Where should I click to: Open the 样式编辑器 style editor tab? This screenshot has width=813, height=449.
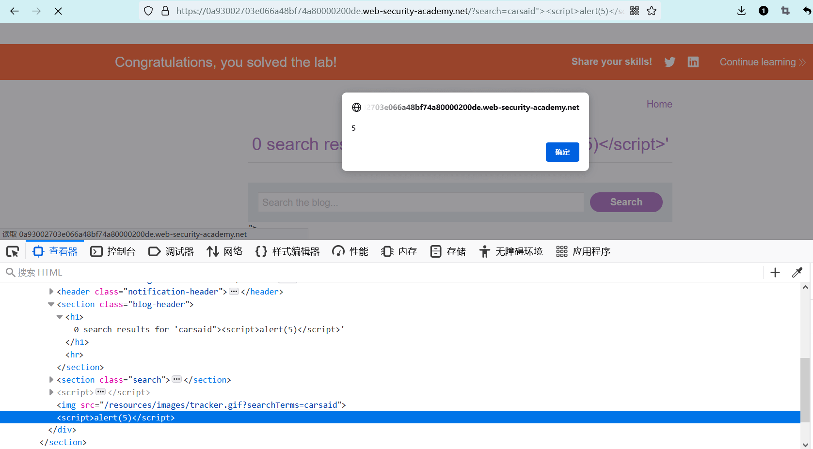pyautogui.click(x=287, y=251)
